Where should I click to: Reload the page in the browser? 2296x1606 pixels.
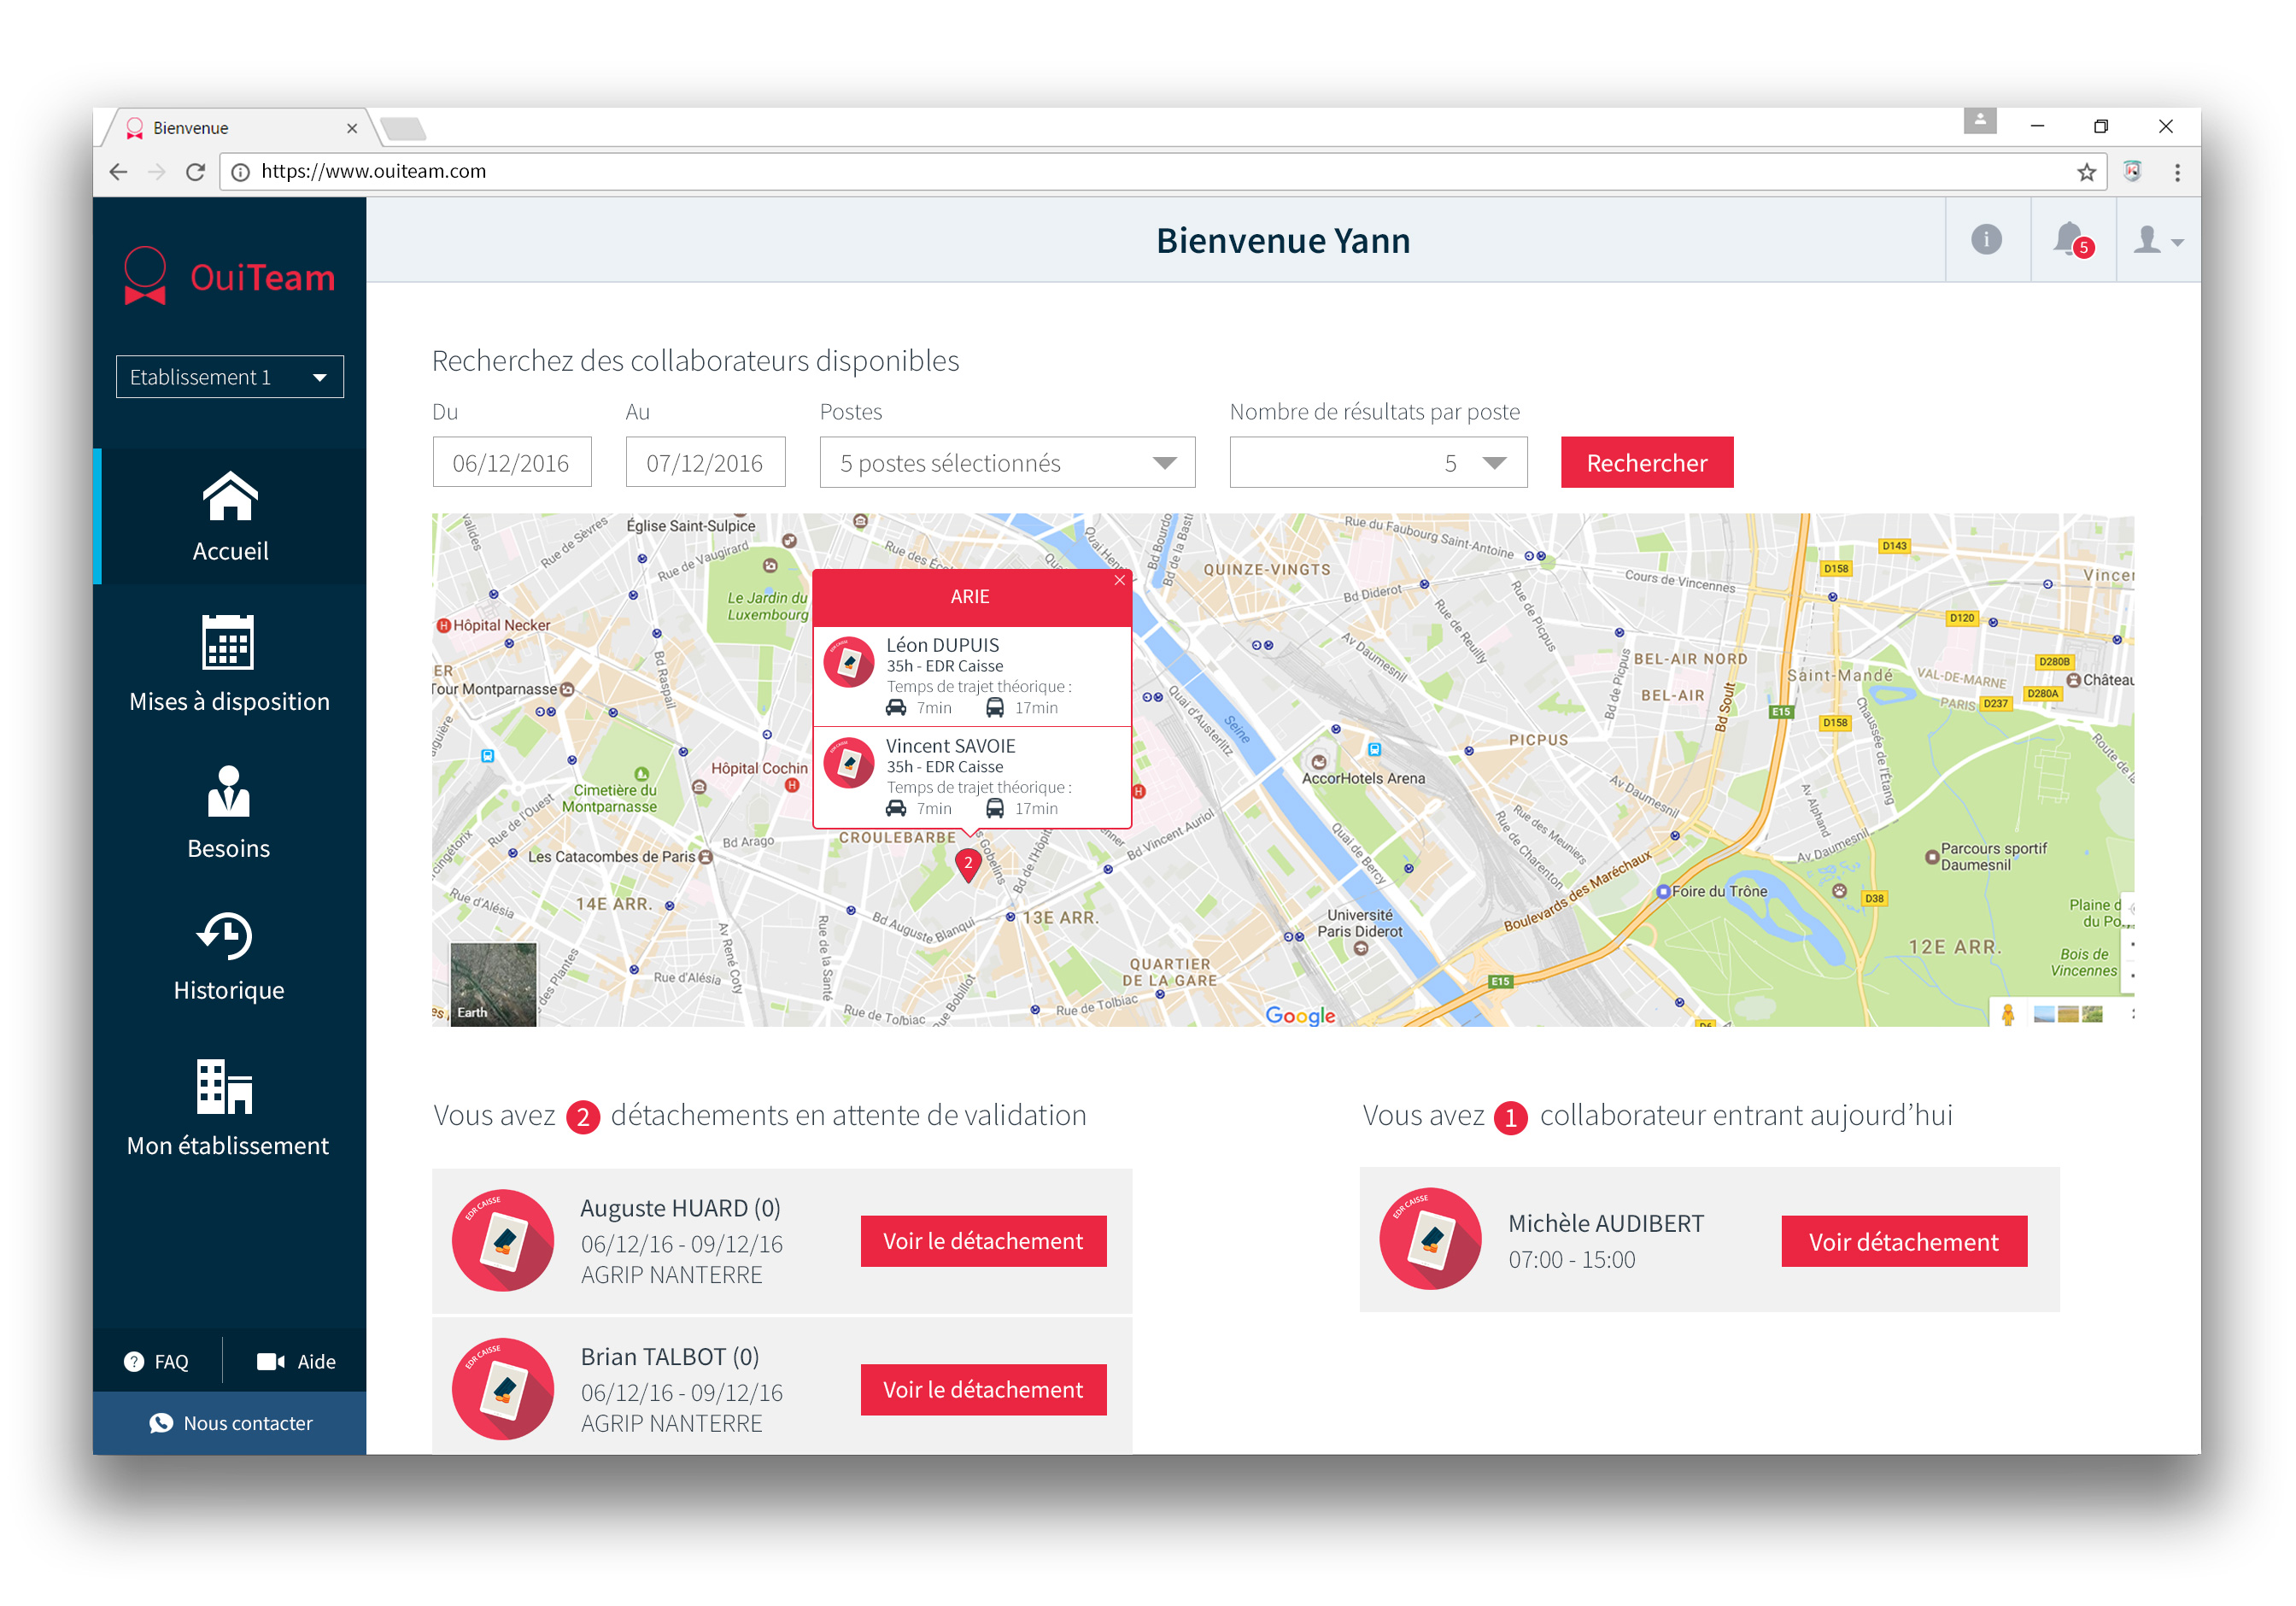coord(196,172)
